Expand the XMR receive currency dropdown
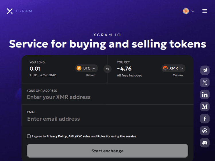This screenshot has width=215, height=161. coord(173,68)
